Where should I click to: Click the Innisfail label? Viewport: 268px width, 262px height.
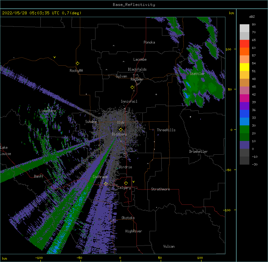click(x=129, y=101)
